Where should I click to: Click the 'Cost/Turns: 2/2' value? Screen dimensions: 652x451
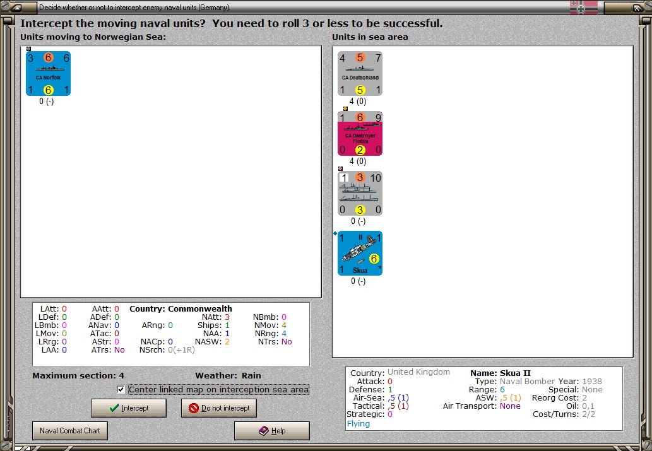pyautogui.click(x=564, y=414)
